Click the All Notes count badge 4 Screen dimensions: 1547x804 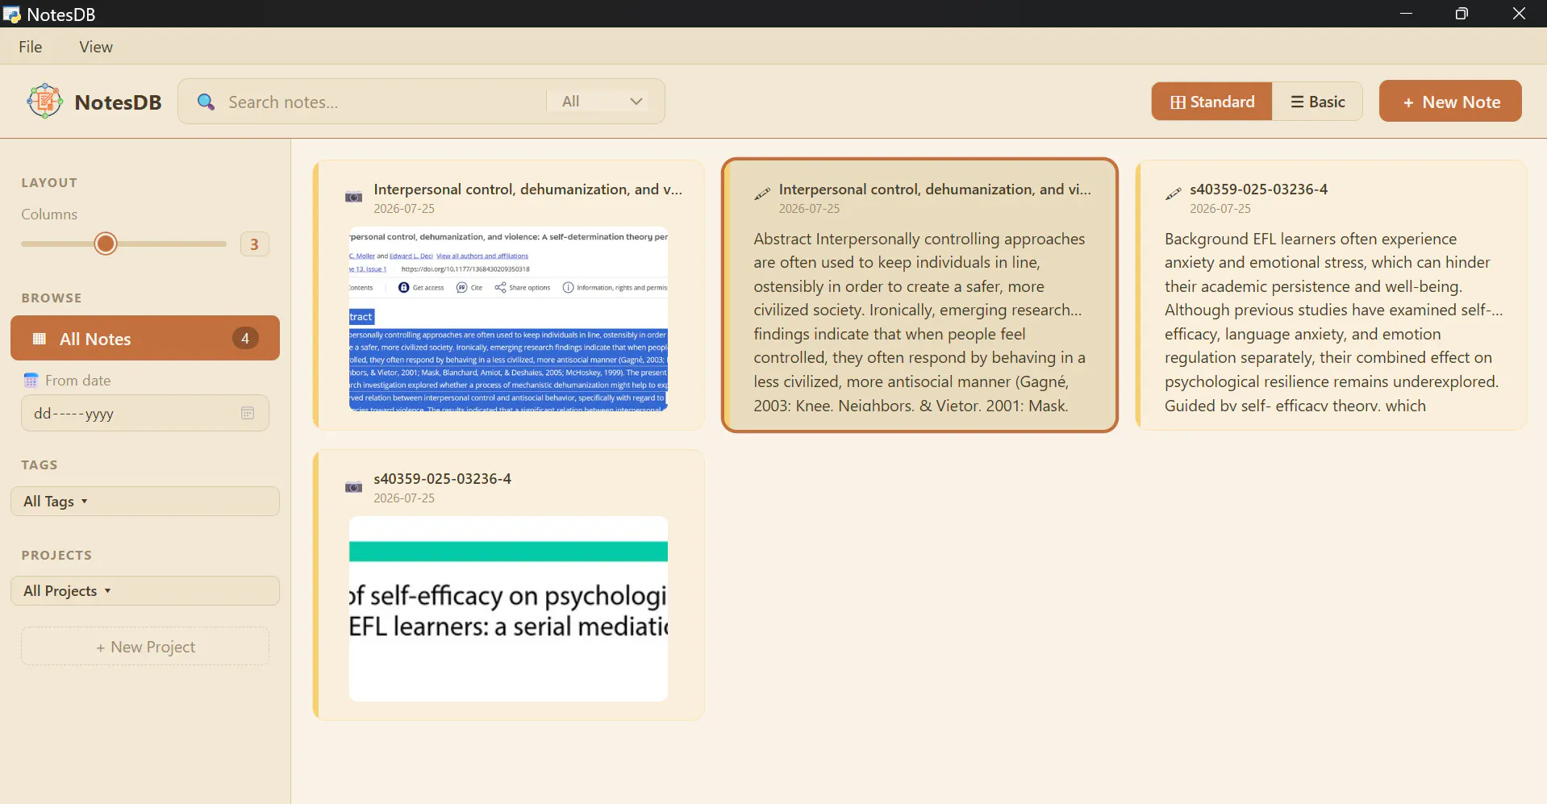(245, 338)
